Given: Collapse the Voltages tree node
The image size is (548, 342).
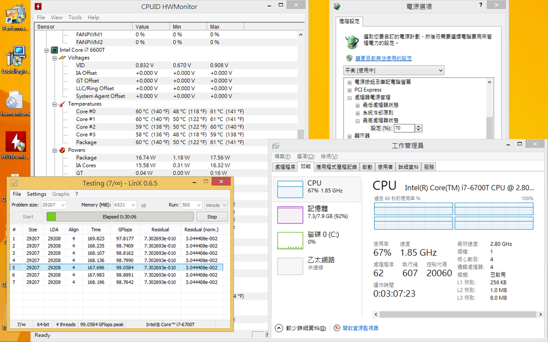Looking at the screenshot, I should [55, 58].
